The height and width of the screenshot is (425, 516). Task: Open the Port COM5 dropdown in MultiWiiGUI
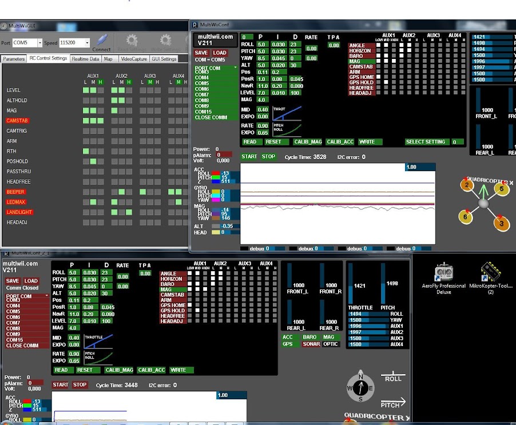click(x=39, y=43)
